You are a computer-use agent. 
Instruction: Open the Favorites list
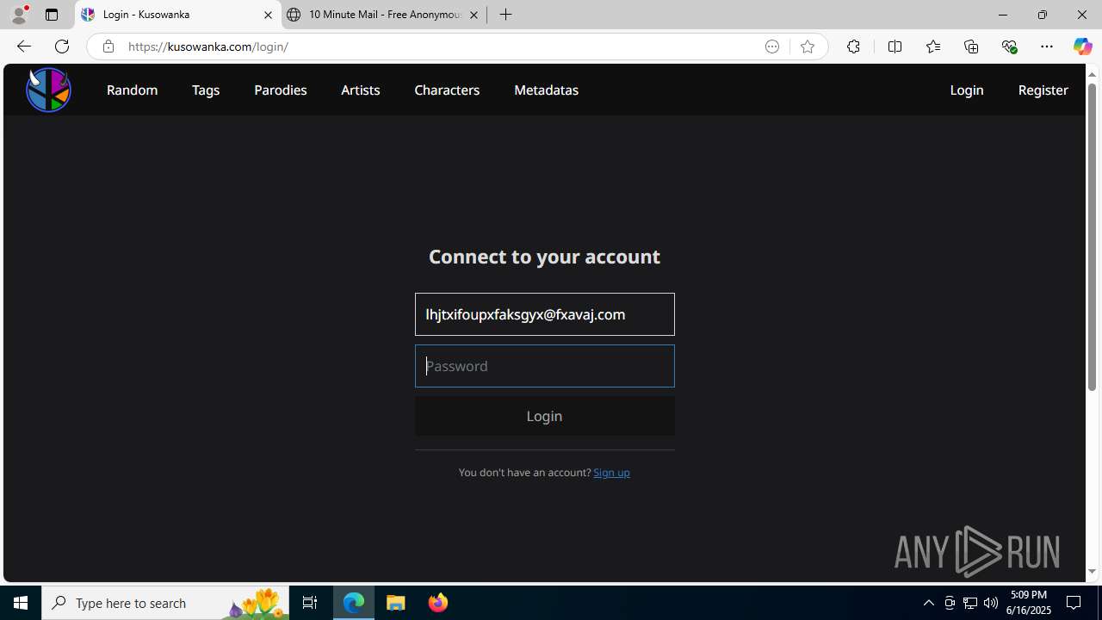click(932, 46)
